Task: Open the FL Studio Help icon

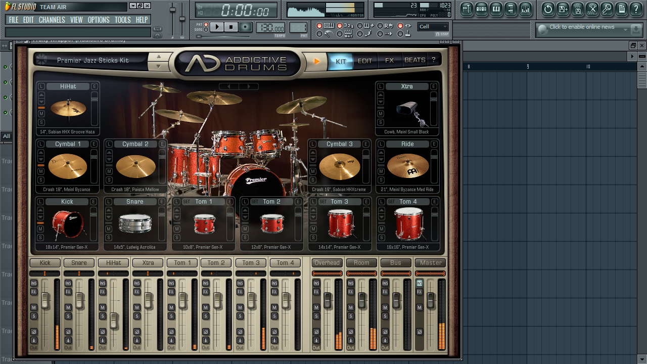Action: [635, 9]
